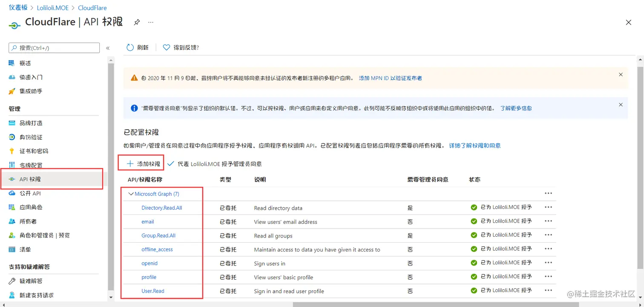
Task: Dismiss the orange warning banner
Action: coord(621,75)
